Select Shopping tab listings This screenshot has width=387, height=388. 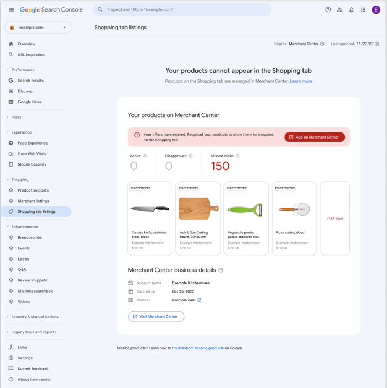[x=36, y=211]
